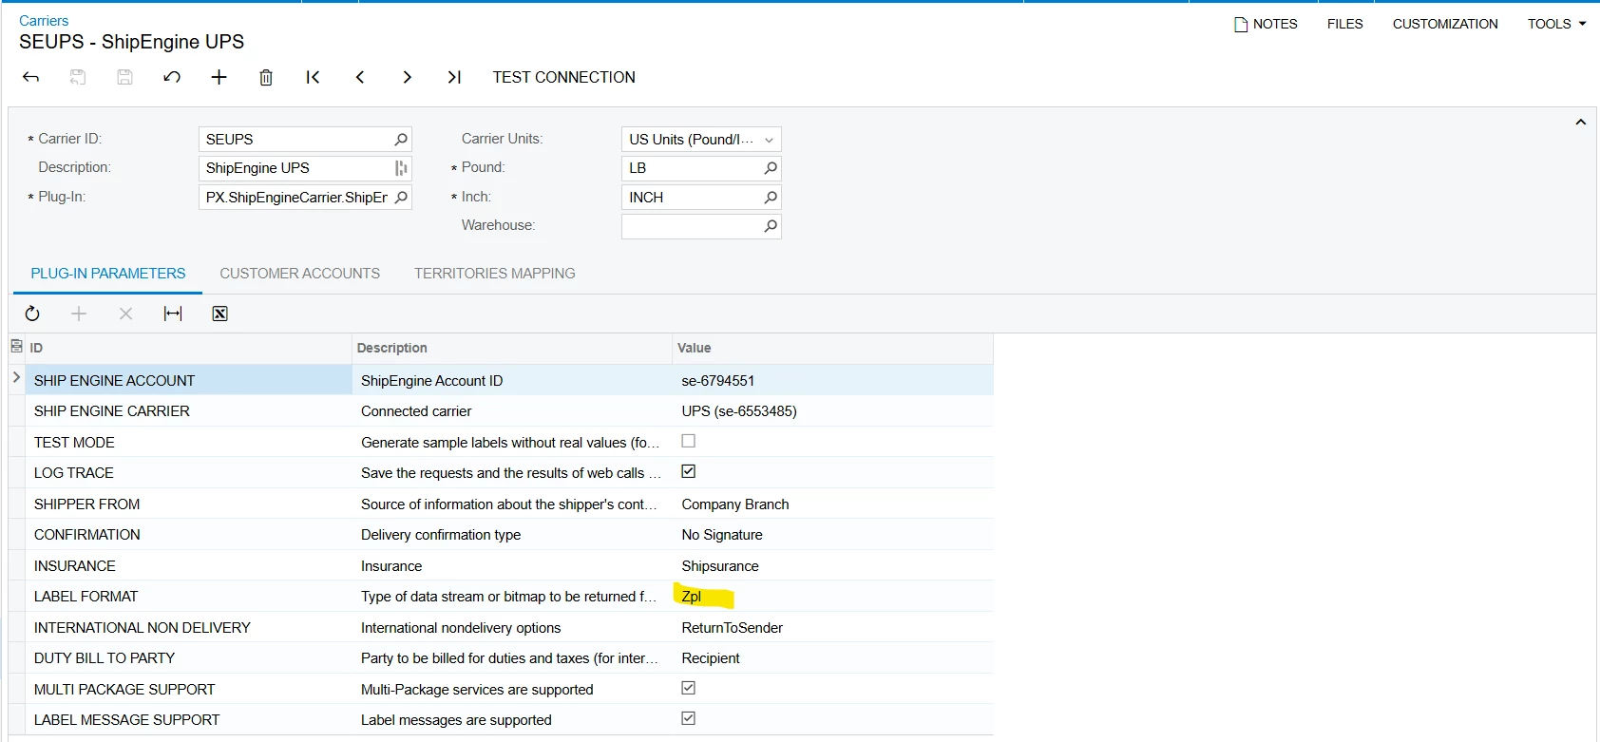The width and height of the screenshot is (1600, 742).
Task: Open the Inch unit lookup magnifier
Action: (x=771, y=198)
